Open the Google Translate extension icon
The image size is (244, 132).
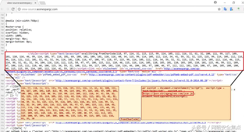[225, 9]
